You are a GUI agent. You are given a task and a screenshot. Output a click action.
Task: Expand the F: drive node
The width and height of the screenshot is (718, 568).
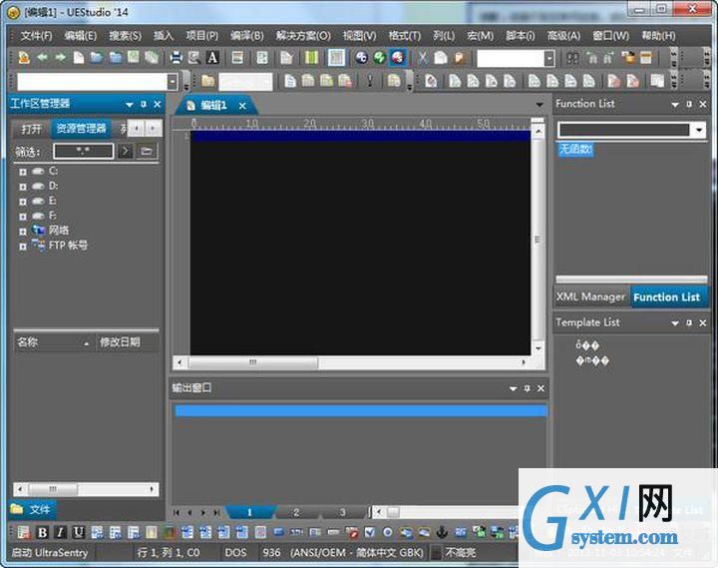[22, 216]
